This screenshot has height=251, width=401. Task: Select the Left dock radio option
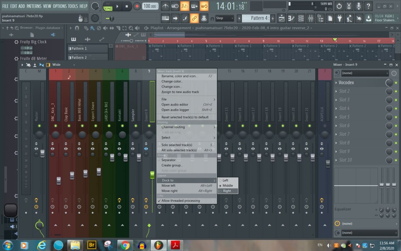225,180
